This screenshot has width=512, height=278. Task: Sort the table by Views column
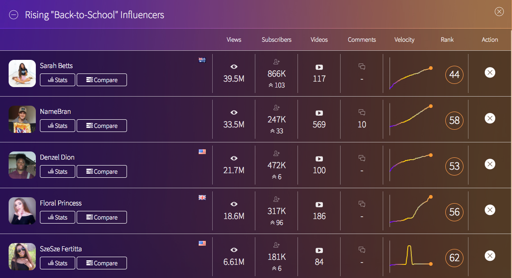click(x=234, y=40)
